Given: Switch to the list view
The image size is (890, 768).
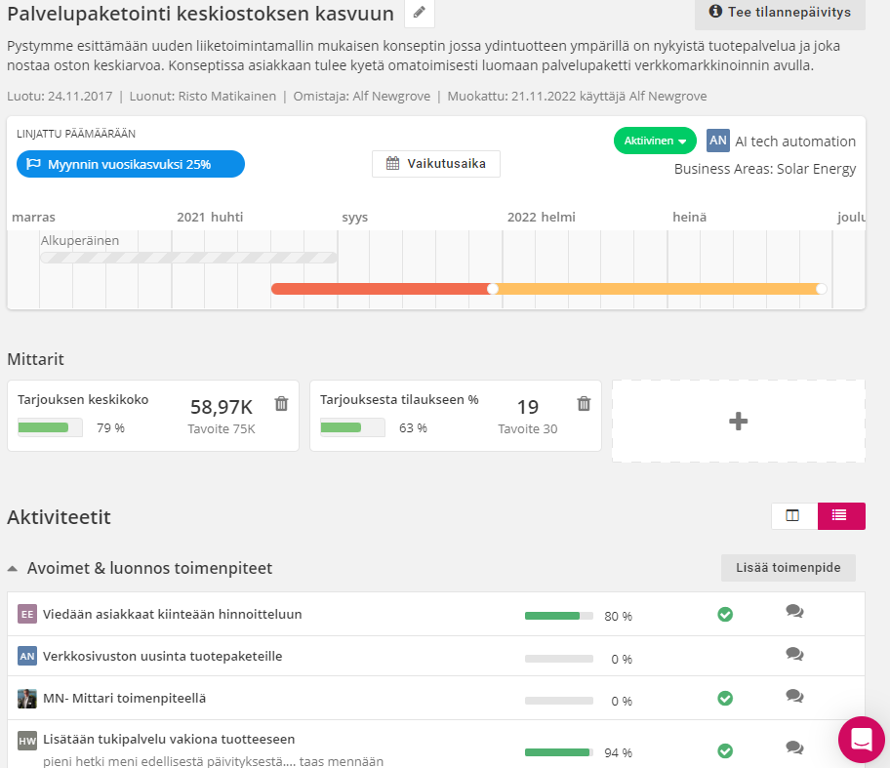Looking at the screenshot, I should click(840, 516).
